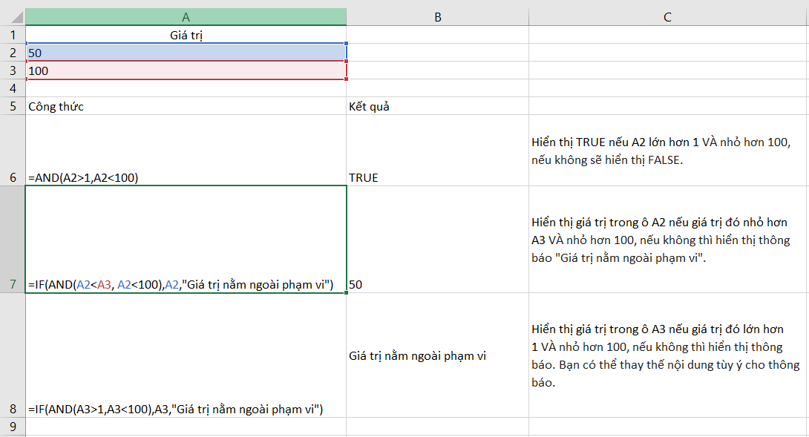The height and width of the screenshot is (437, 809).
Task: Select cell A3 containing value 100
Action: coord(186,71)
